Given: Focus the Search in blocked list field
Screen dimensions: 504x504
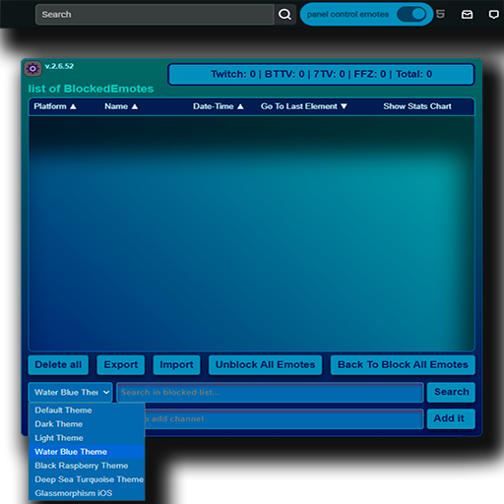Looking at the screenshot, I should click(270, 392).
